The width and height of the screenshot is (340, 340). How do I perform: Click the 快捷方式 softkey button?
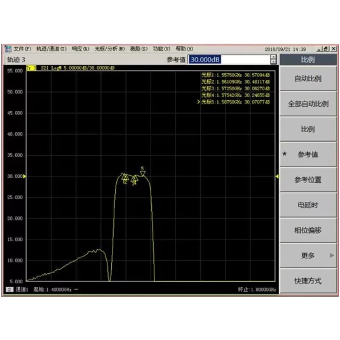[x=308, y=281]
